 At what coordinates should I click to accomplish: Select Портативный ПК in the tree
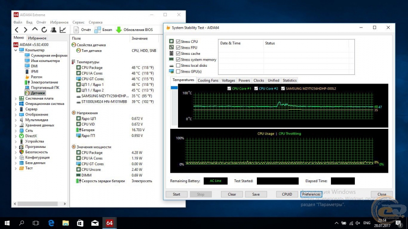click(42, 87)
